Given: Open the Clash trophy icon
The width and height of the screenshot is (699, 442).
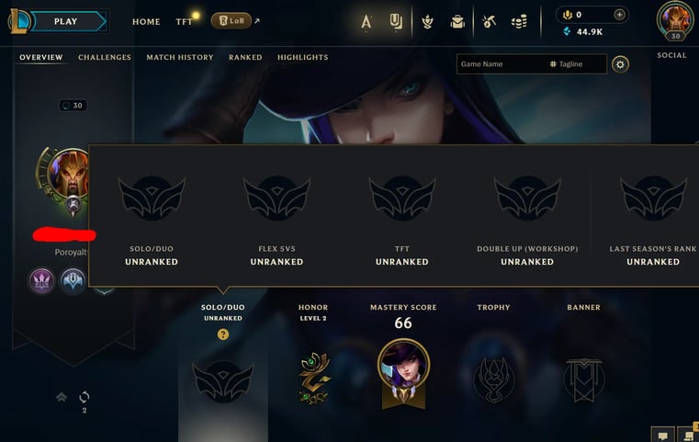Looking at the screenshot, I should [427, 21].
